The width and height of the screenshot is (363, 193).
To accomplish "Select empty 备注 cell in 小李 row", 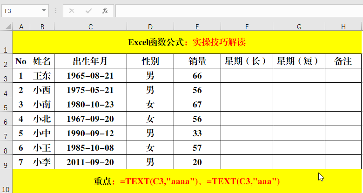I will click(343, 162).
